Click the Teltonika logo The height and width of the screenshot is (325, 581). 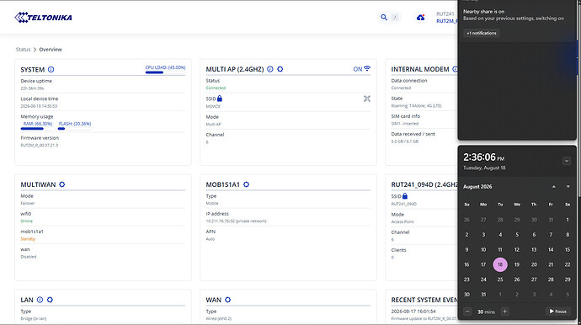tap(43, 18)
